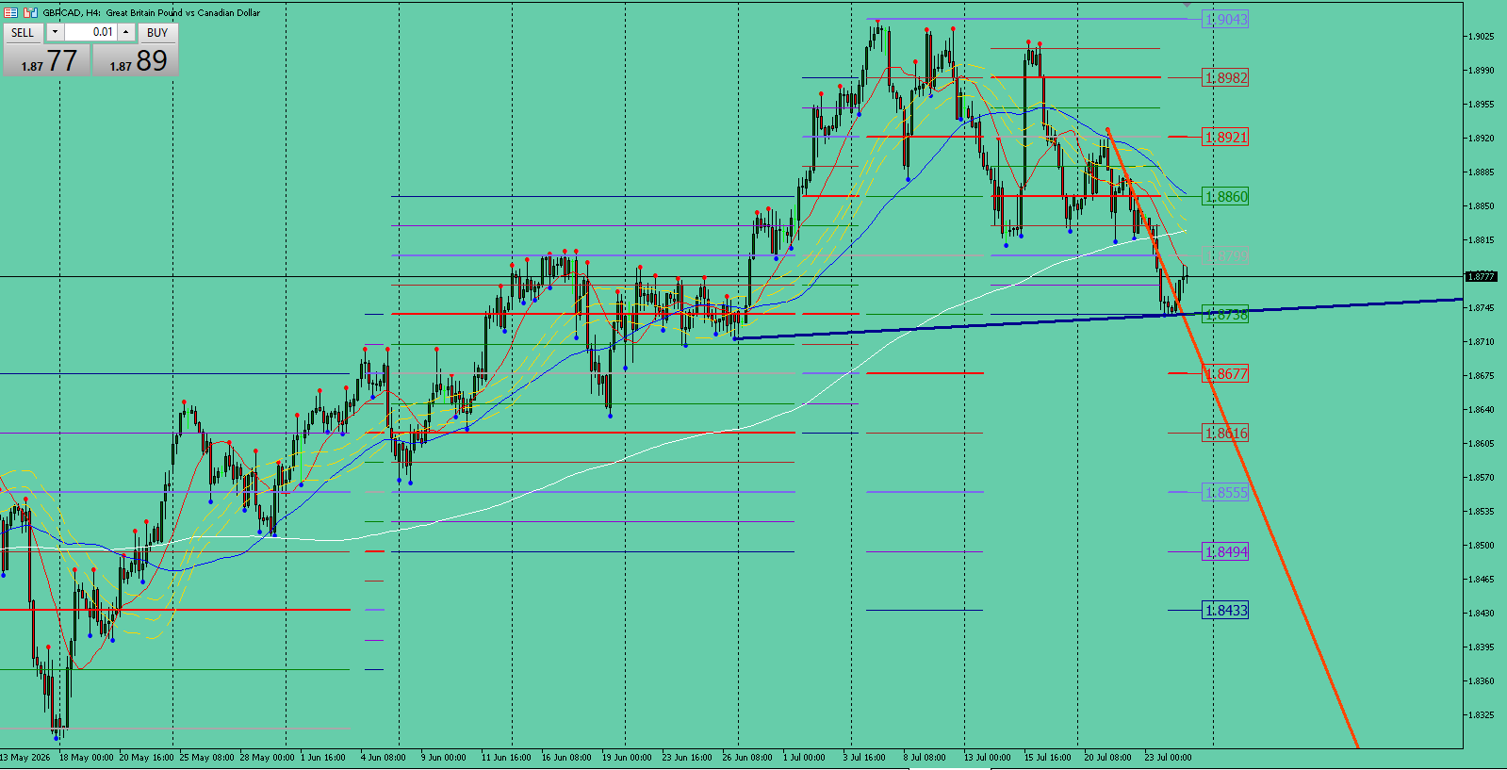Click the '9 Jun 00:00' time label
This screenshot has width=1507, height=770.
[x=443, y=757]
